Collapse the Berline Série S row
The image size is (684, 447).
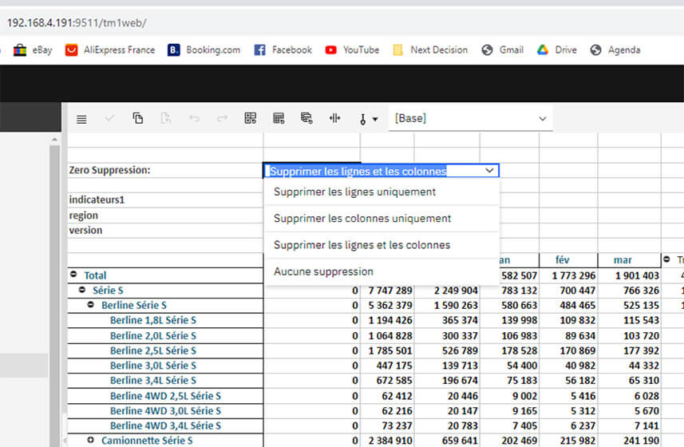point(91,304)
